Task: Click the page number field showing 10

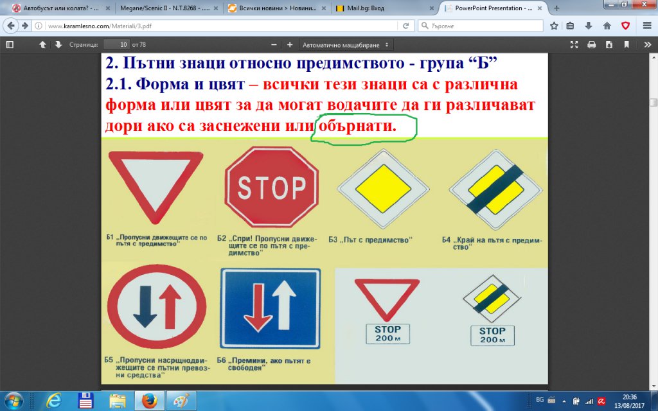Action: [x=116, y=44]
